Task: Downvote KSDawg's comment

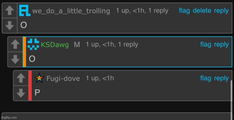Action: point(15,59)
